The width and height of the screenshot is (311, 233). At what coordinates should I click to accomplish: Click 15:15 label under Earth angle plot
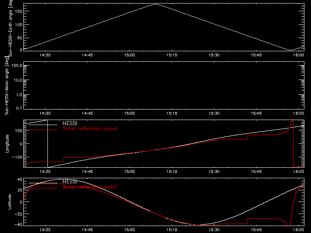pos(172,55)
